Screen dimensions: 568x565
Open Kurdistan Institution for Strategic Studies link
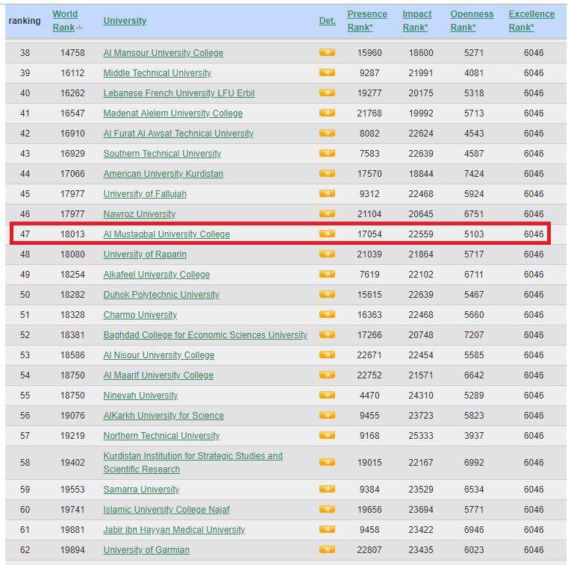(x=193, y=456)
